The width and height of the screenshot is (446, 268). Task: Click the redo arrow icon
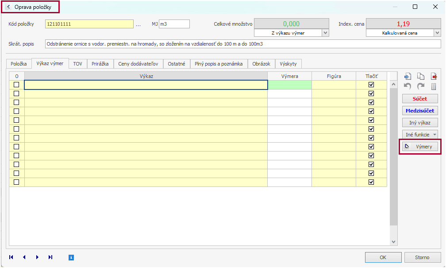421,86
